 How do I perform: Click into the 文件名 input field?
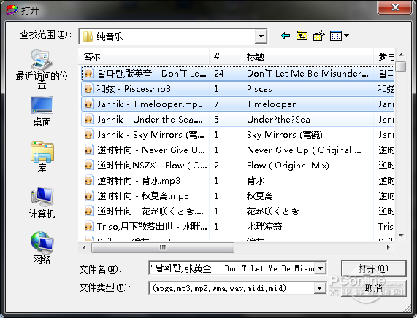tap(232, 268)
